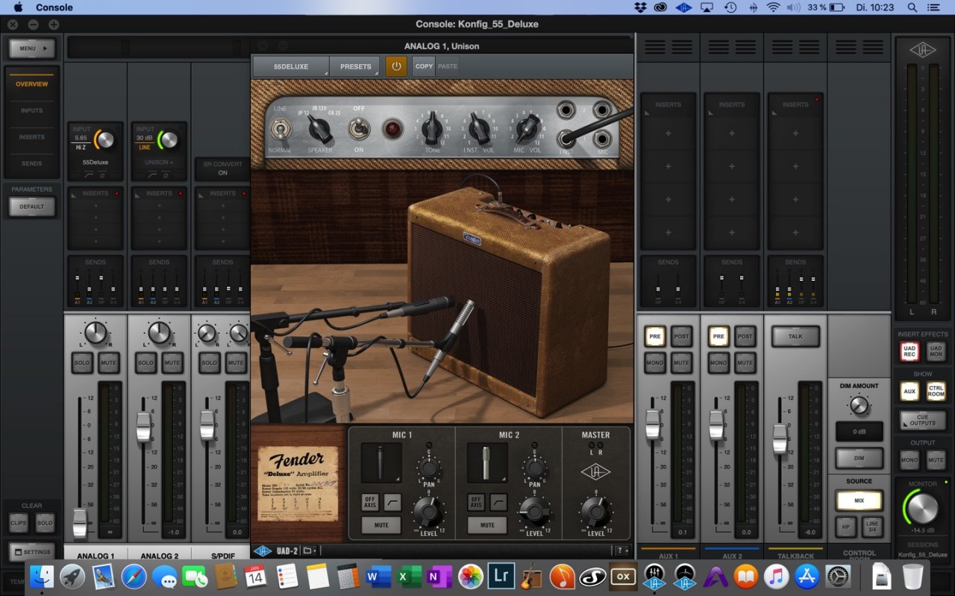Switch insert effects to UAD MON

pyautogui.click(x=936, y=352)
